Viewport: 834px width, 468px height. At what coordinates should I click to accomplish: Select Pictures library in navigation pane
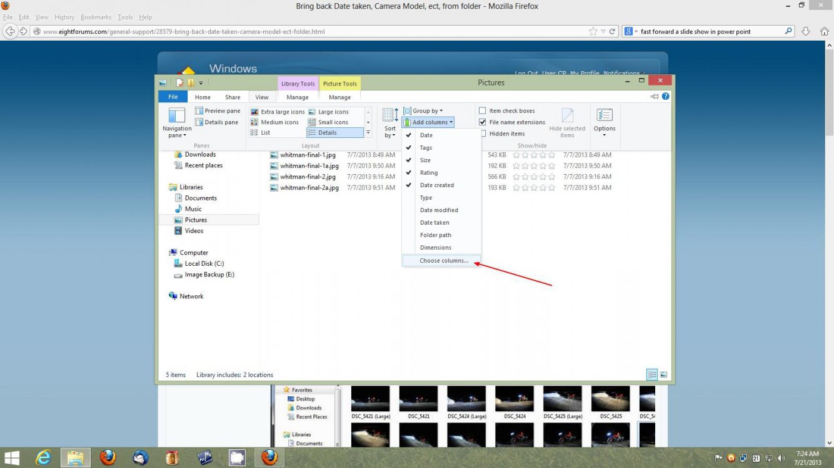pos(209,220)
